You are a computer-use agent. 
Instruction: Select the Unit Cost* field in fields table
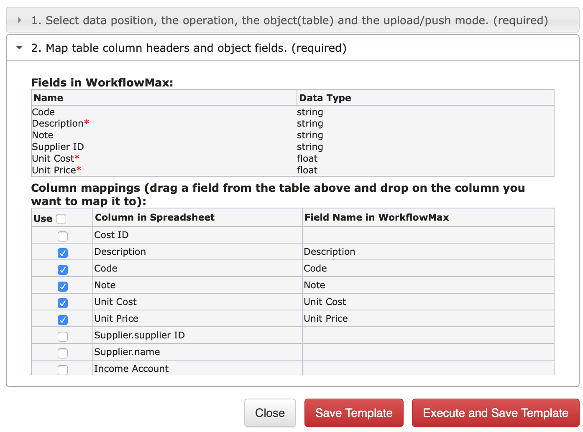[x=56, y=158]
